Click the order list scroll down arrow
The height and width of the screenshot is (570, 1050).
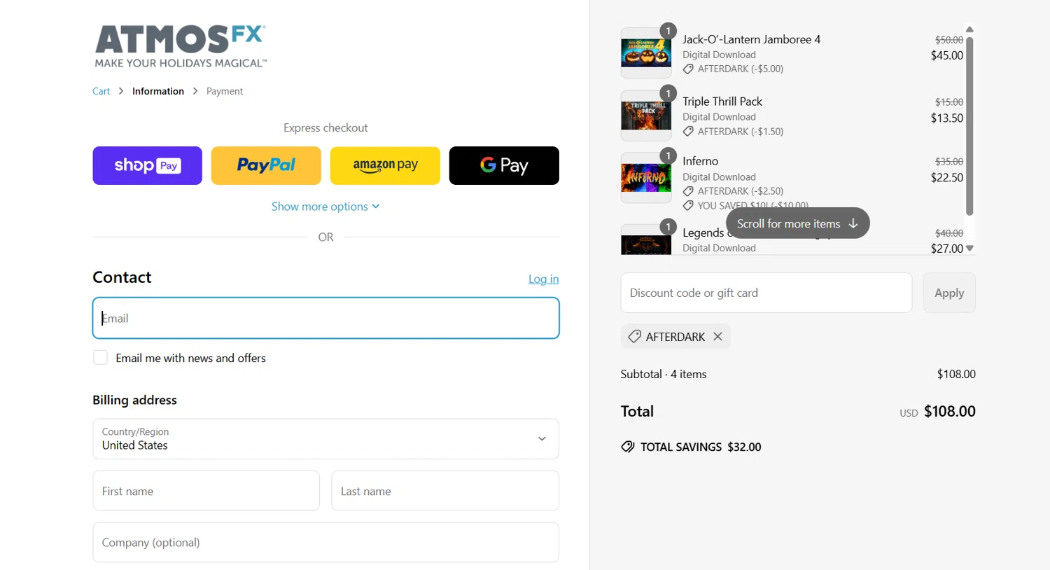969,249
